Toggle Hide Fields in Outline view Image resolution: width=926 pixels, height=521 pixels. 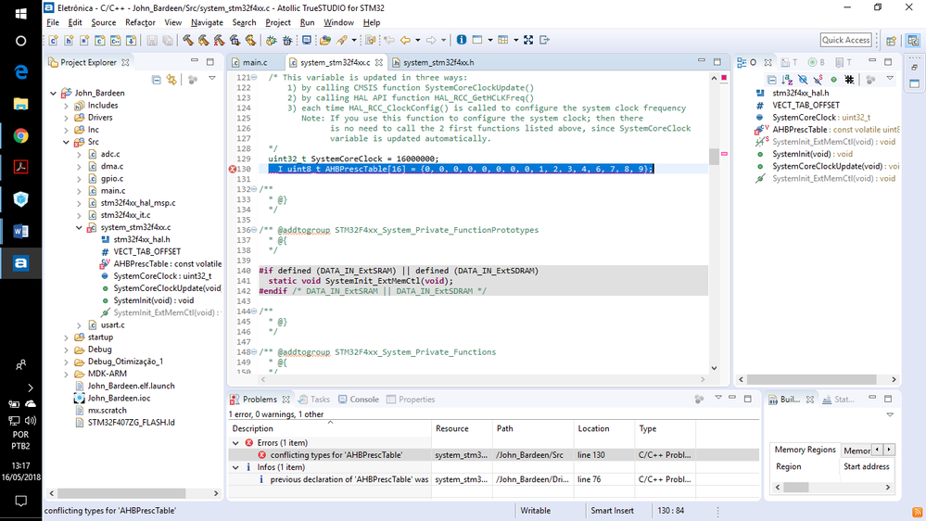(x=802, y=79)
